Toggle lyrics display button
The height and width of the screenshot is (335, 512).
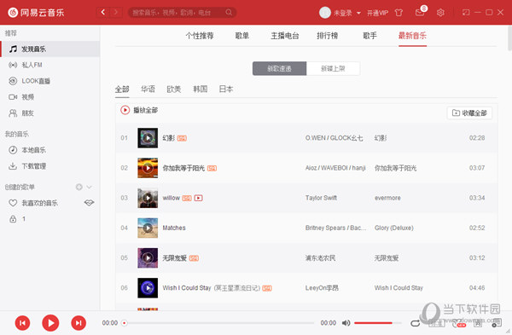[x=478, y=323]
